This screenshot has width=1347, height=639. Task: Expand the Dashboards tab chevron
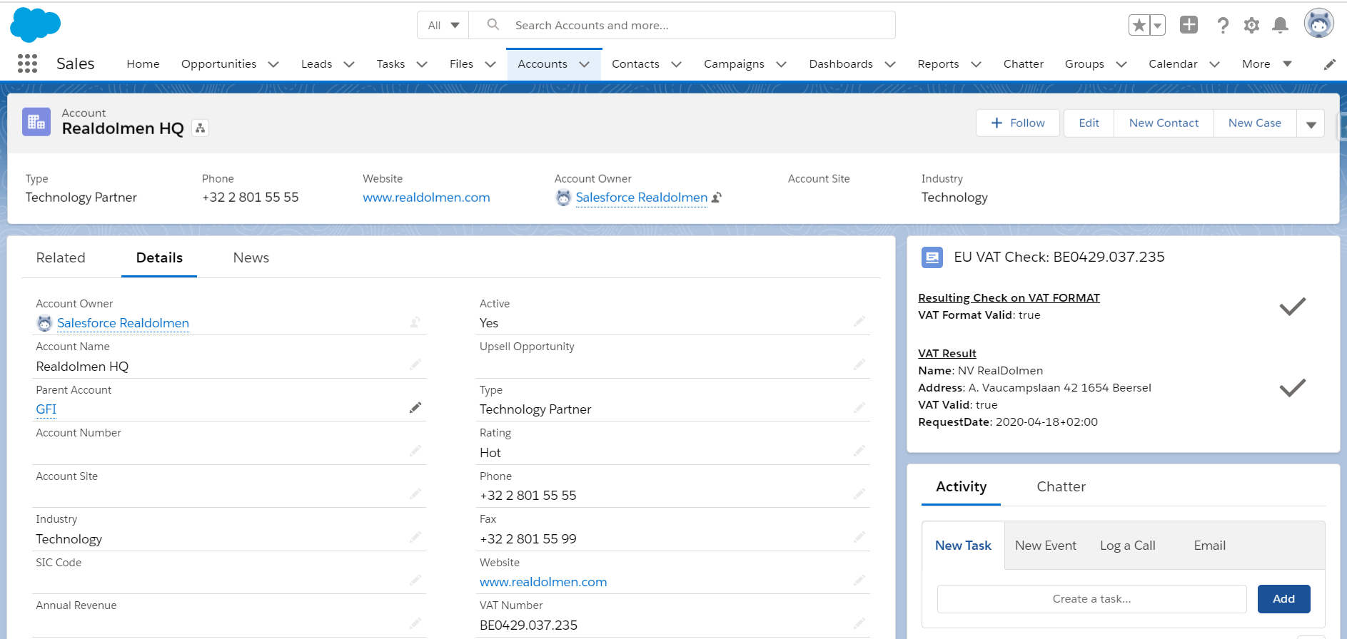890,64
